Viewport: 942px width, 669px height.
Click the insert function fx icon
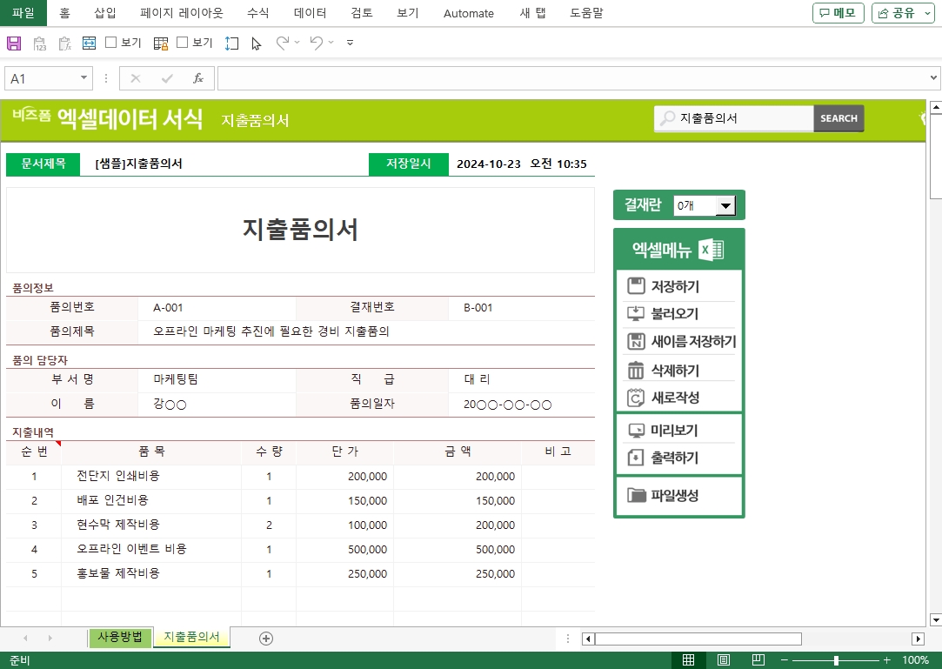pyautogui.click(x=197, y=78)
